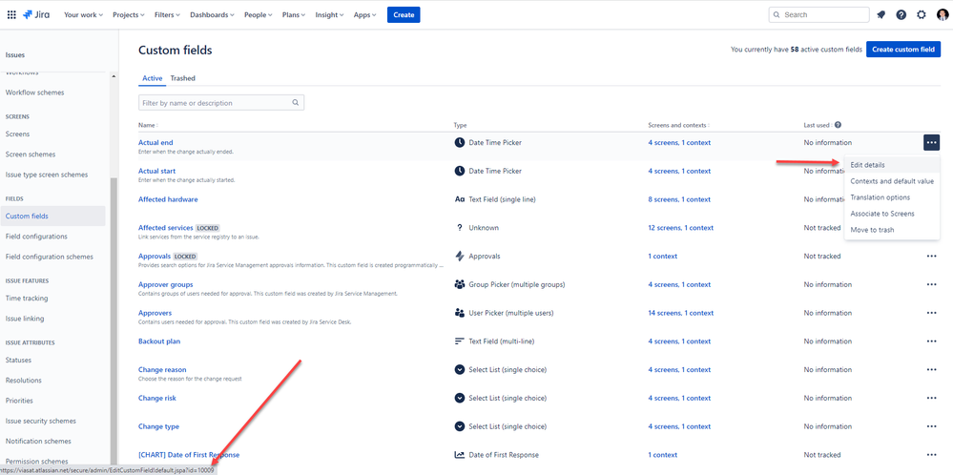The image size is (953, 475).
Task: Choose Edit details from the menu
Action: coord(892,165)
